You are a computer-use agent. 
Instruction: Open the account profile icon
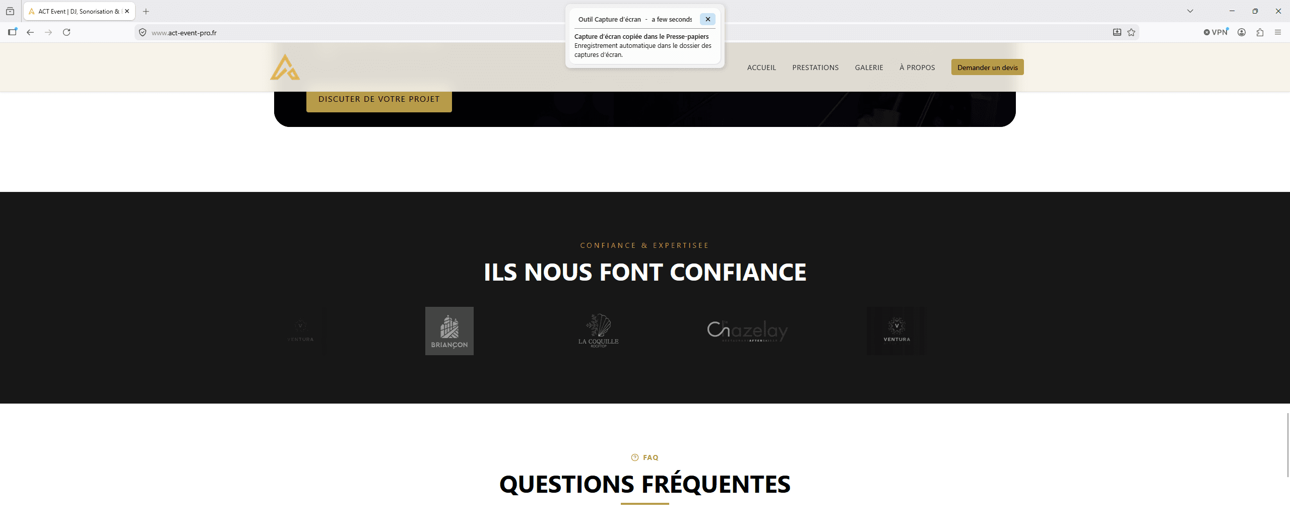click(1242, 32)
